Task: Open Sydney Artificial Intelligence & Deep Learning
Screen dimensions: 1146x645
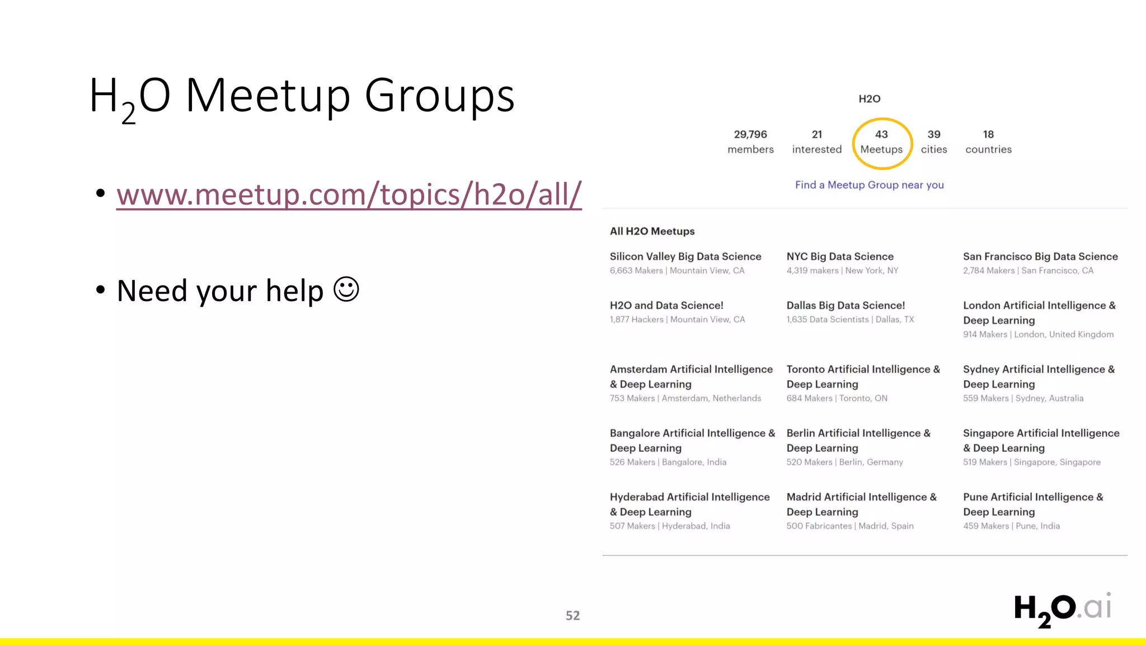Action: coord(1039,376)
